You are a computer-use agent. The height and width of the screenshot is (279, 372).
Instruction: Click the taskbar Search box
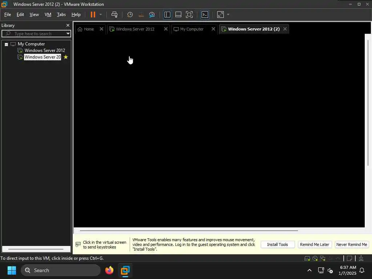click(x=61, y=270)
